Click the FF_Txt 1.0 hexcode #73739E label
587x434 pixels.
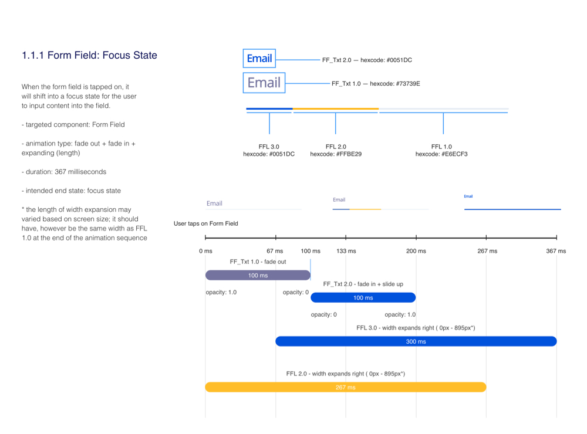pyautogui.click(x=376, y=83)
